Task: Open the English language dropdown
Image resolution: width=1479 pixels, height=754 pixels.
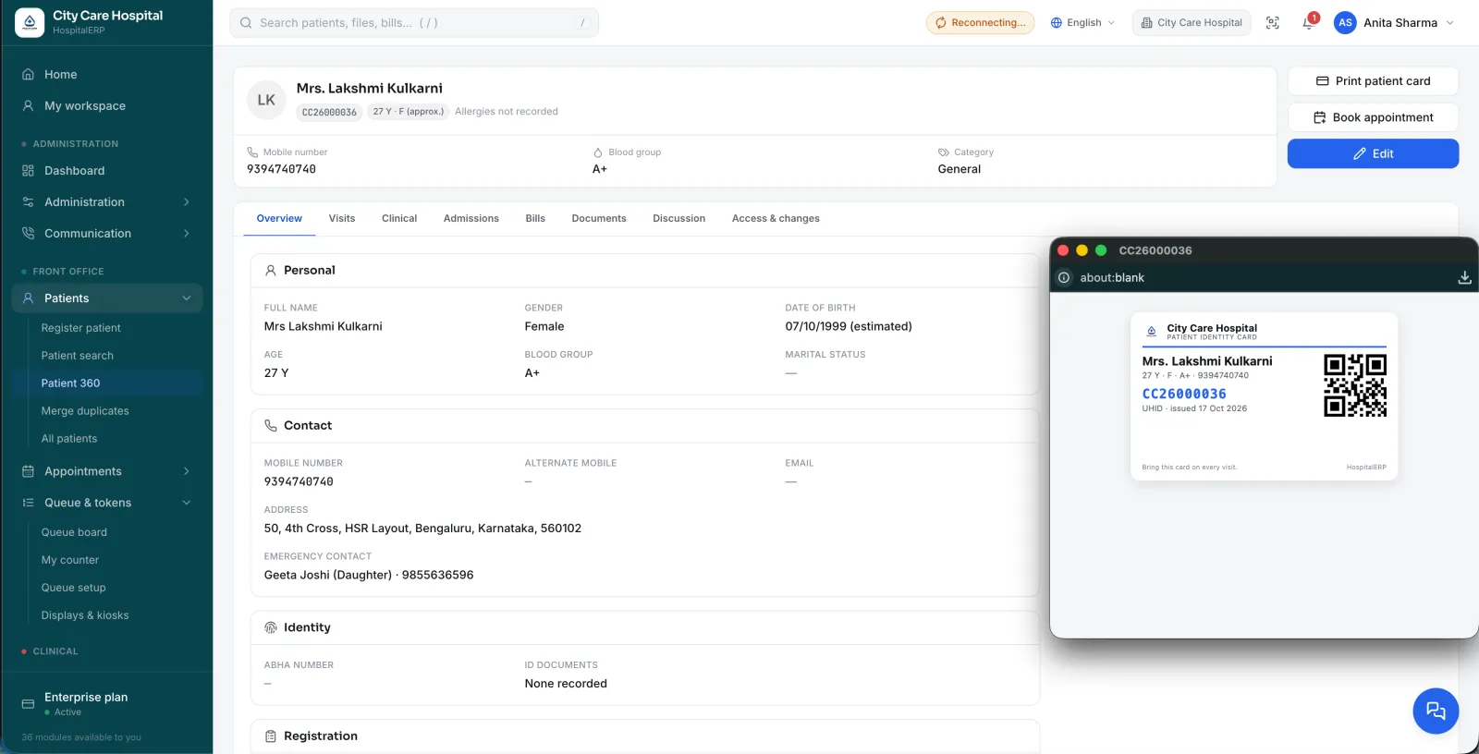Action: [x=1082, y=23]
